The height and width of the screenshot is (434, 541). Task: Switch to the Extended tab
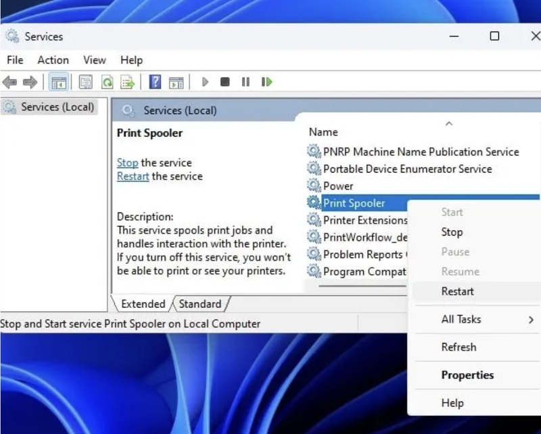(143, 304)
